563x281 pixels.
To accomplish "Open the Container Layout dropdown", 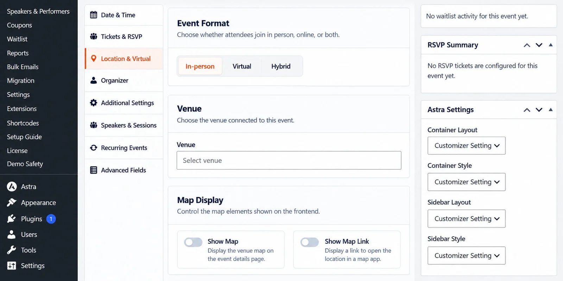I will (467, 145).
